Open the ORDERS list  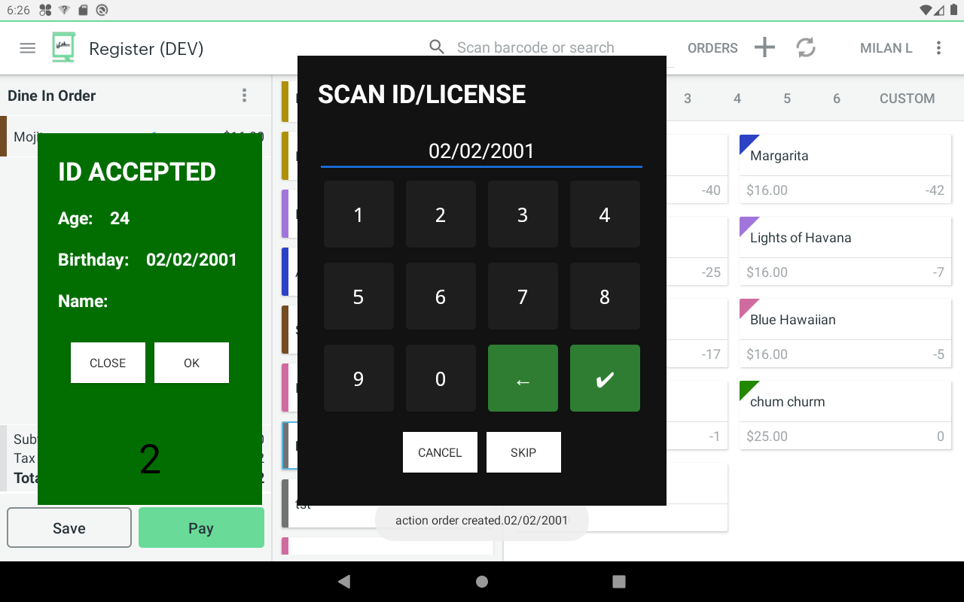click(x=712, y=48)
